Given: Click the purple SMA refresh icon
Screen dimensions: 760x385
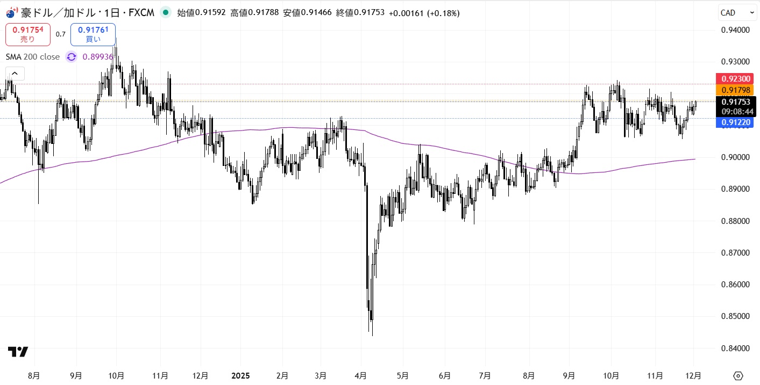Looking at the screenshot, I should [72, 57].
